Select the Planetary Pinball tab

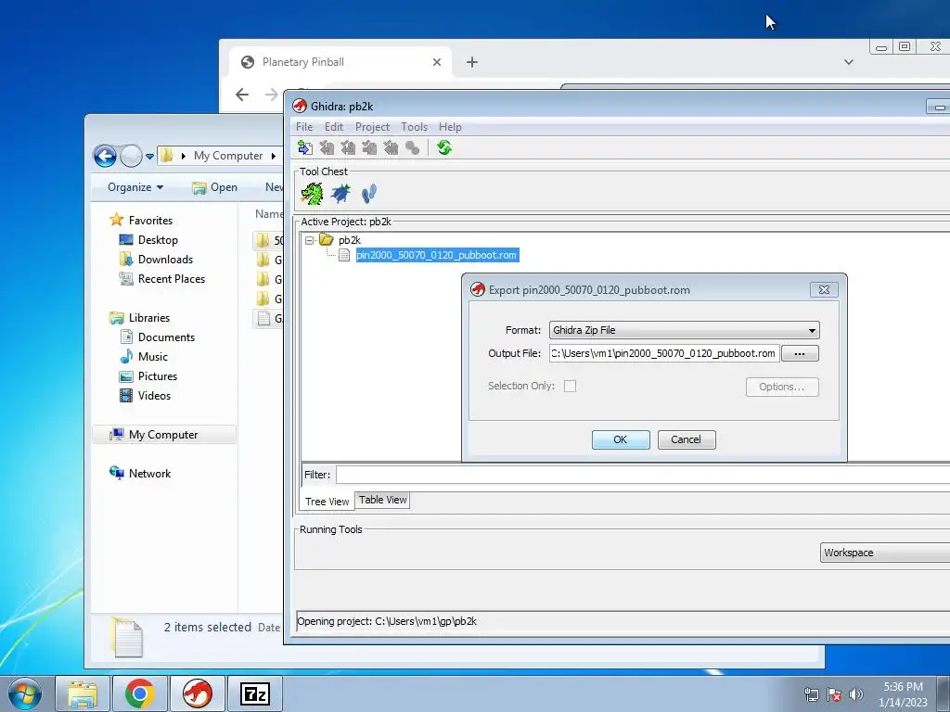point(340,62)
